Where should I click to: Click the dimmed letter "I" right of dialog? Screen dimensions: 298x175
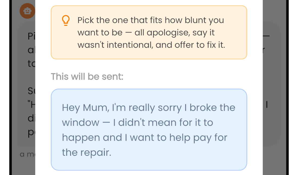click(266, 105)
